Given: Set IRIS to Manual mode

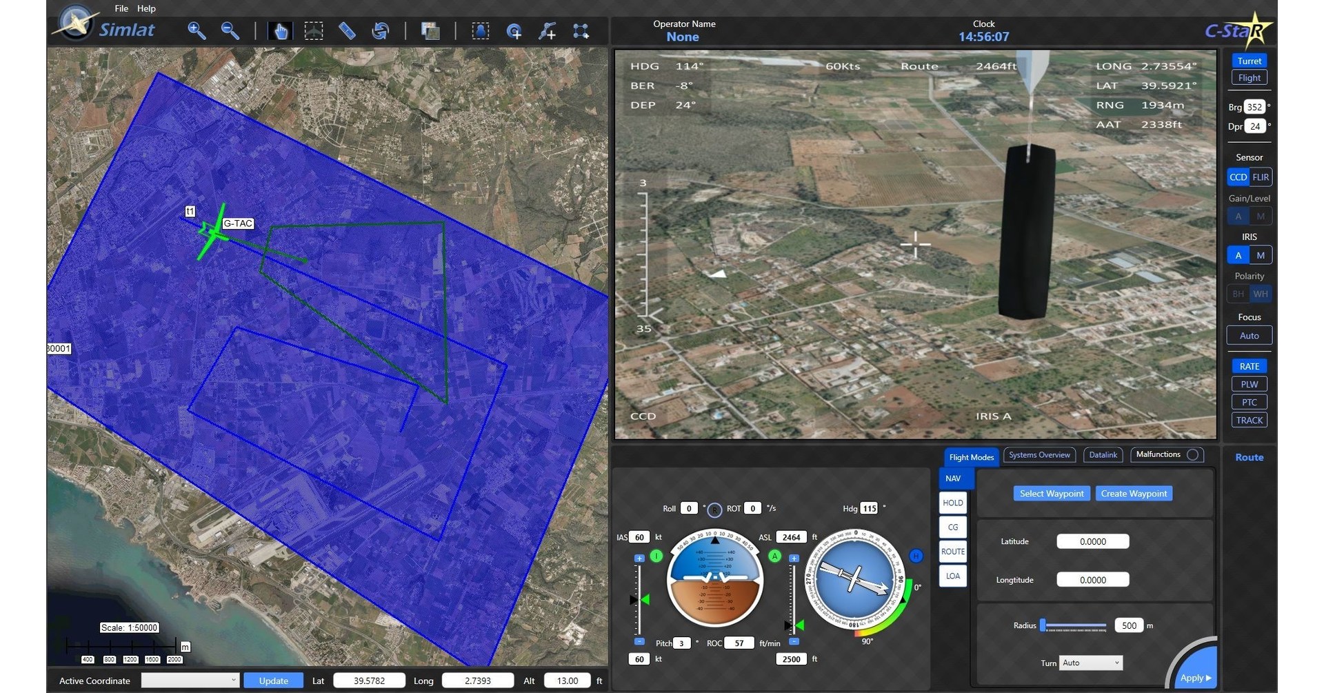Looking at the screenshot, I should tap(1261, 254).
